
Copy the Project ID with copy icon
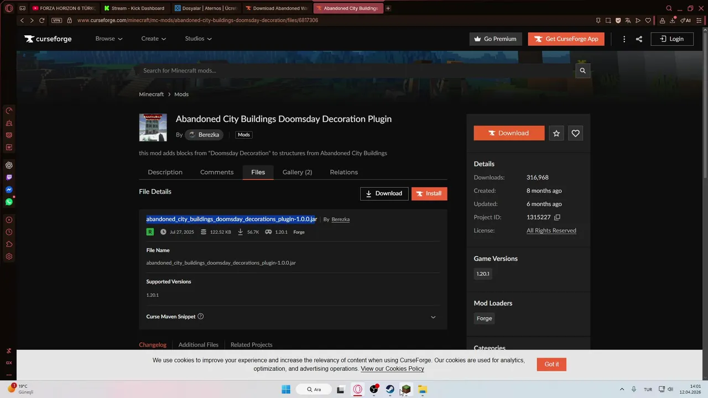click(557, 217)
